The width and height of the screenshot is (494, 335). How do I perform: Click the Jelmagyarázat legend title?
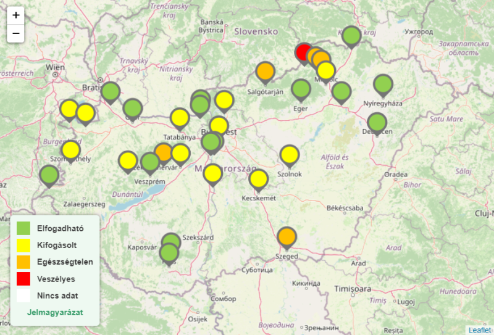click(55, 312)
